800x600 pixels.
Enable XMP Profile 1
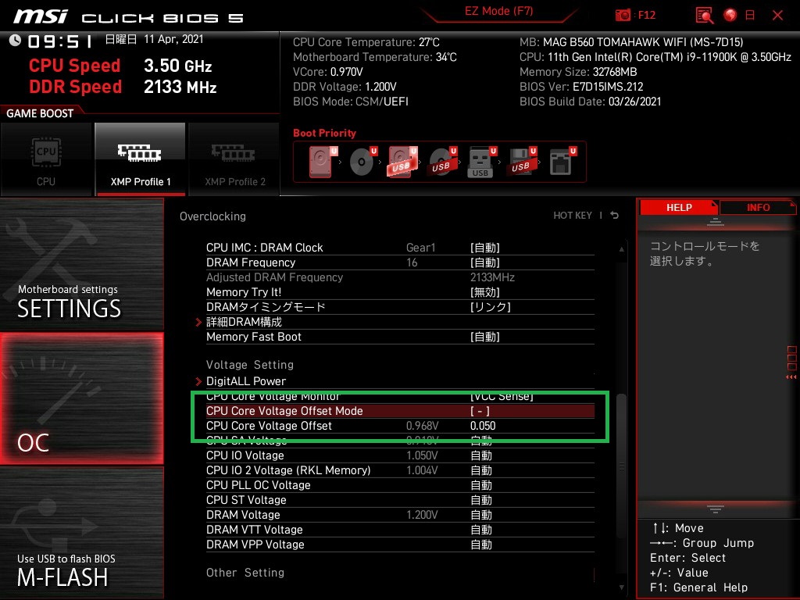click(x=141, y=159)
